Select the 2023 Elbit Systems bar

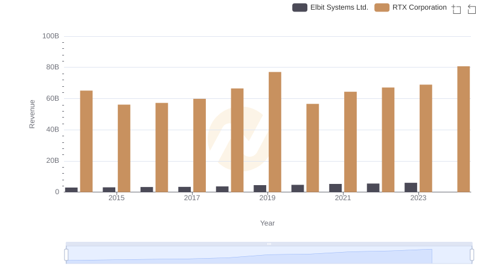click(x=411, y=188)
